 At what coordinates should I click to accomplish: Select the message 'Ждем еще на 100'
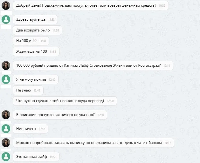pos(36,51)
